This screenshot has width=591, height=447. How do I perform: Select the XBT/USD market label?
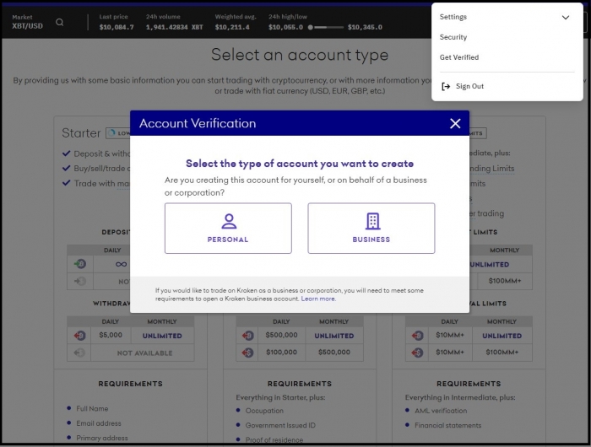click(x=27, y=26)
